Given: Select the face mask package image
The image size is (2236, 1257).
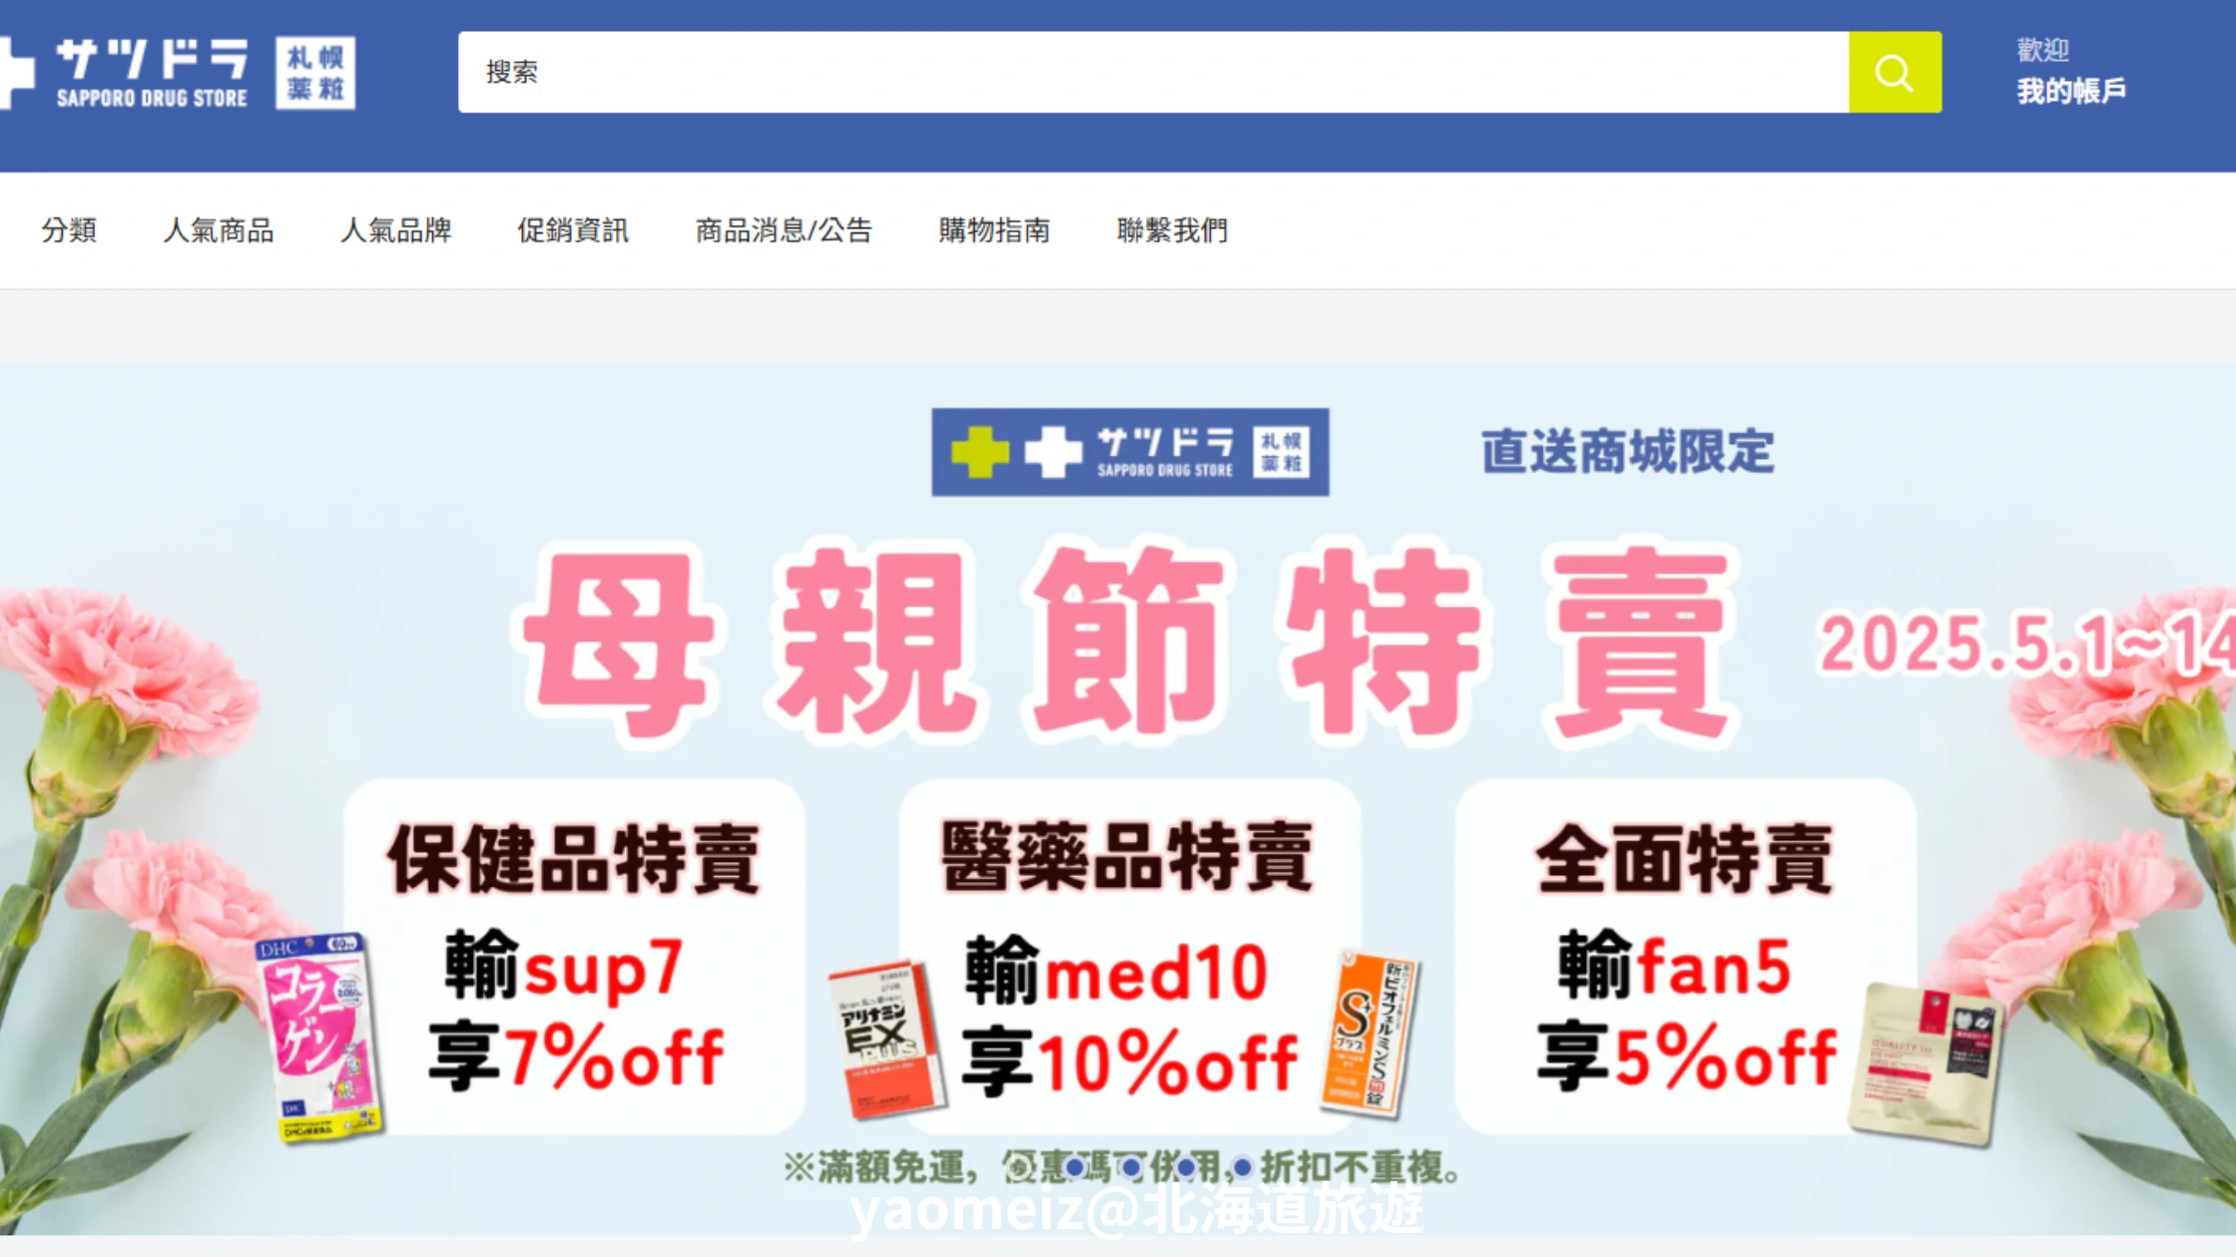Looking at the screenshot, I should (1926, 1062).
